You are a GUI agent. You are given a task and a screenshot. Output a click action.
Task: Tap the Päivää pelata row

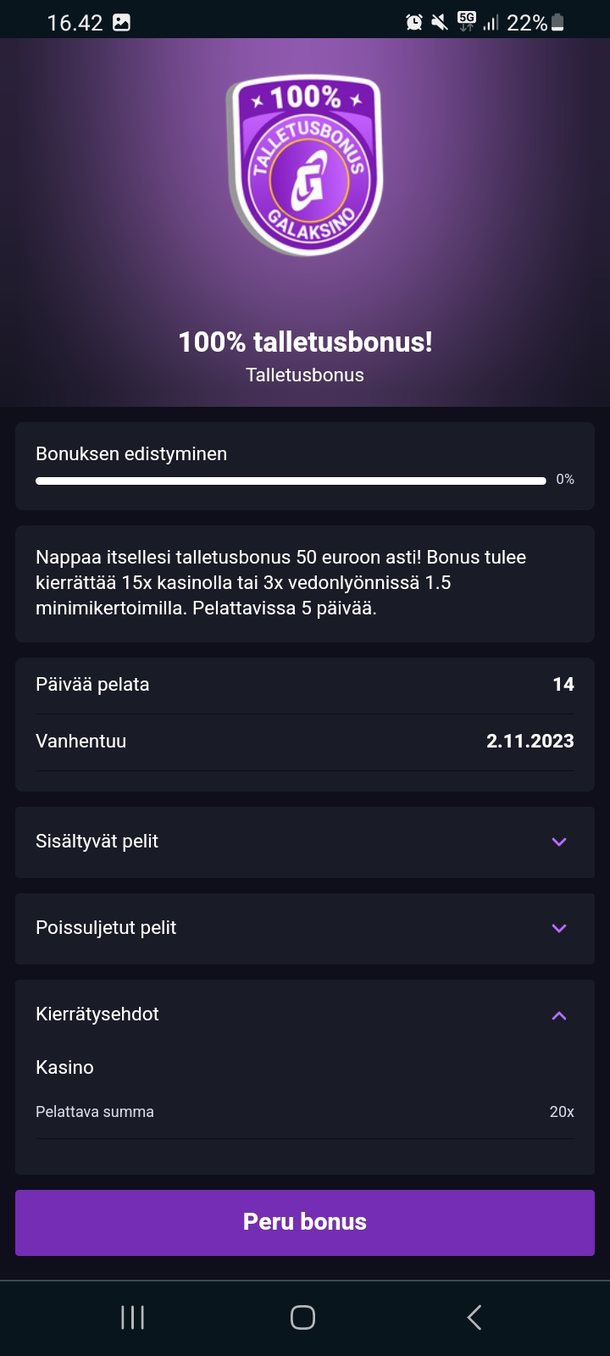tap(305, 685)
